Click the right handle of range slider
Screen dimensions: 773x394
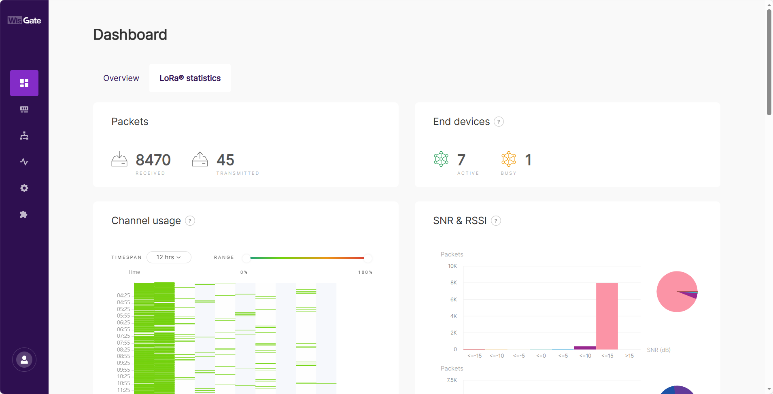367,258
